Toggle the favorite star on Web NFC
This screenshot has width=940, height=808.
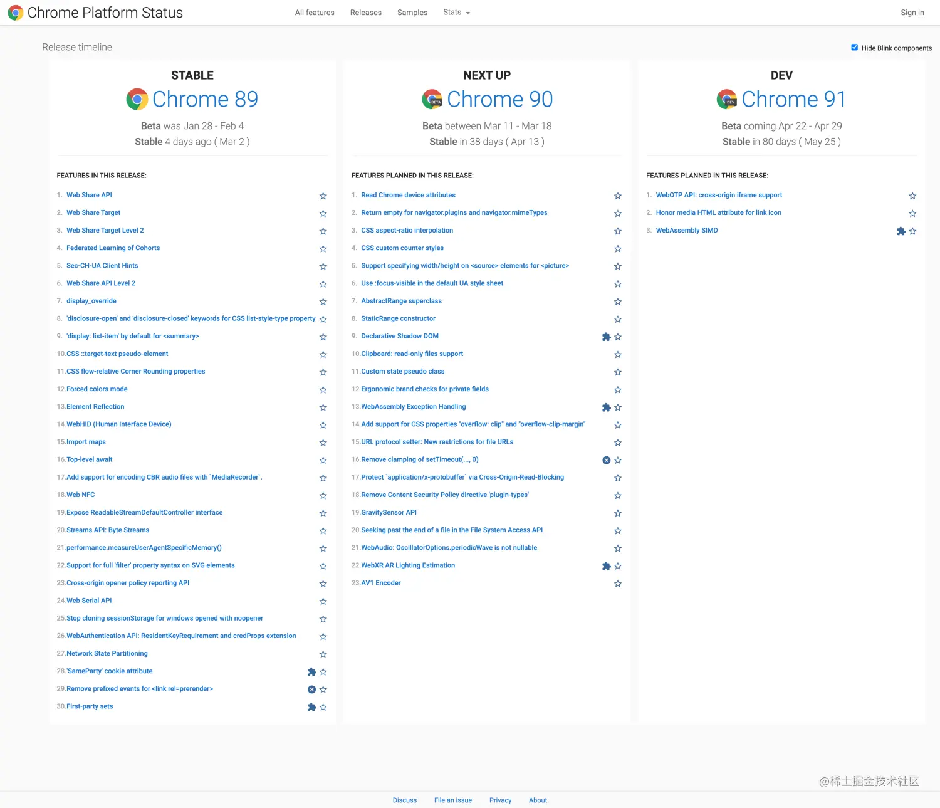coord(323,495)
